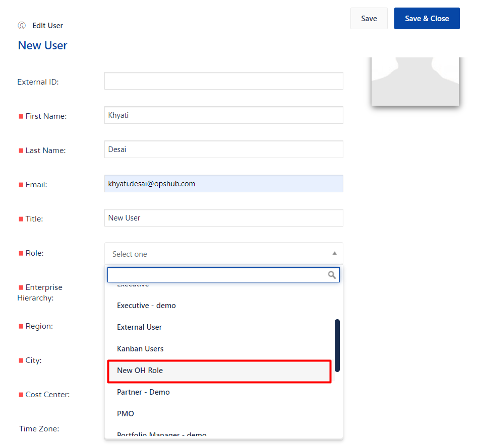Click the Save button

click(369, 19)
